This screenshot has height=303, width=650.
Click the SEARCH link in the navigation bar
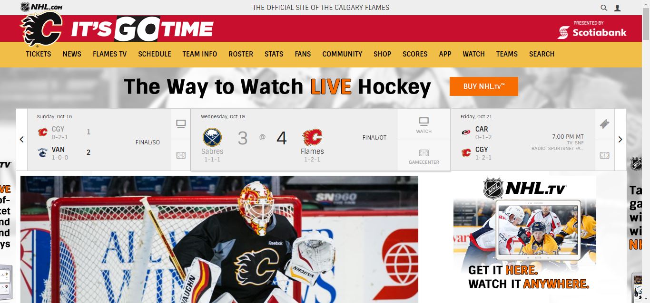pyautogui.click(x=542, y=54)
